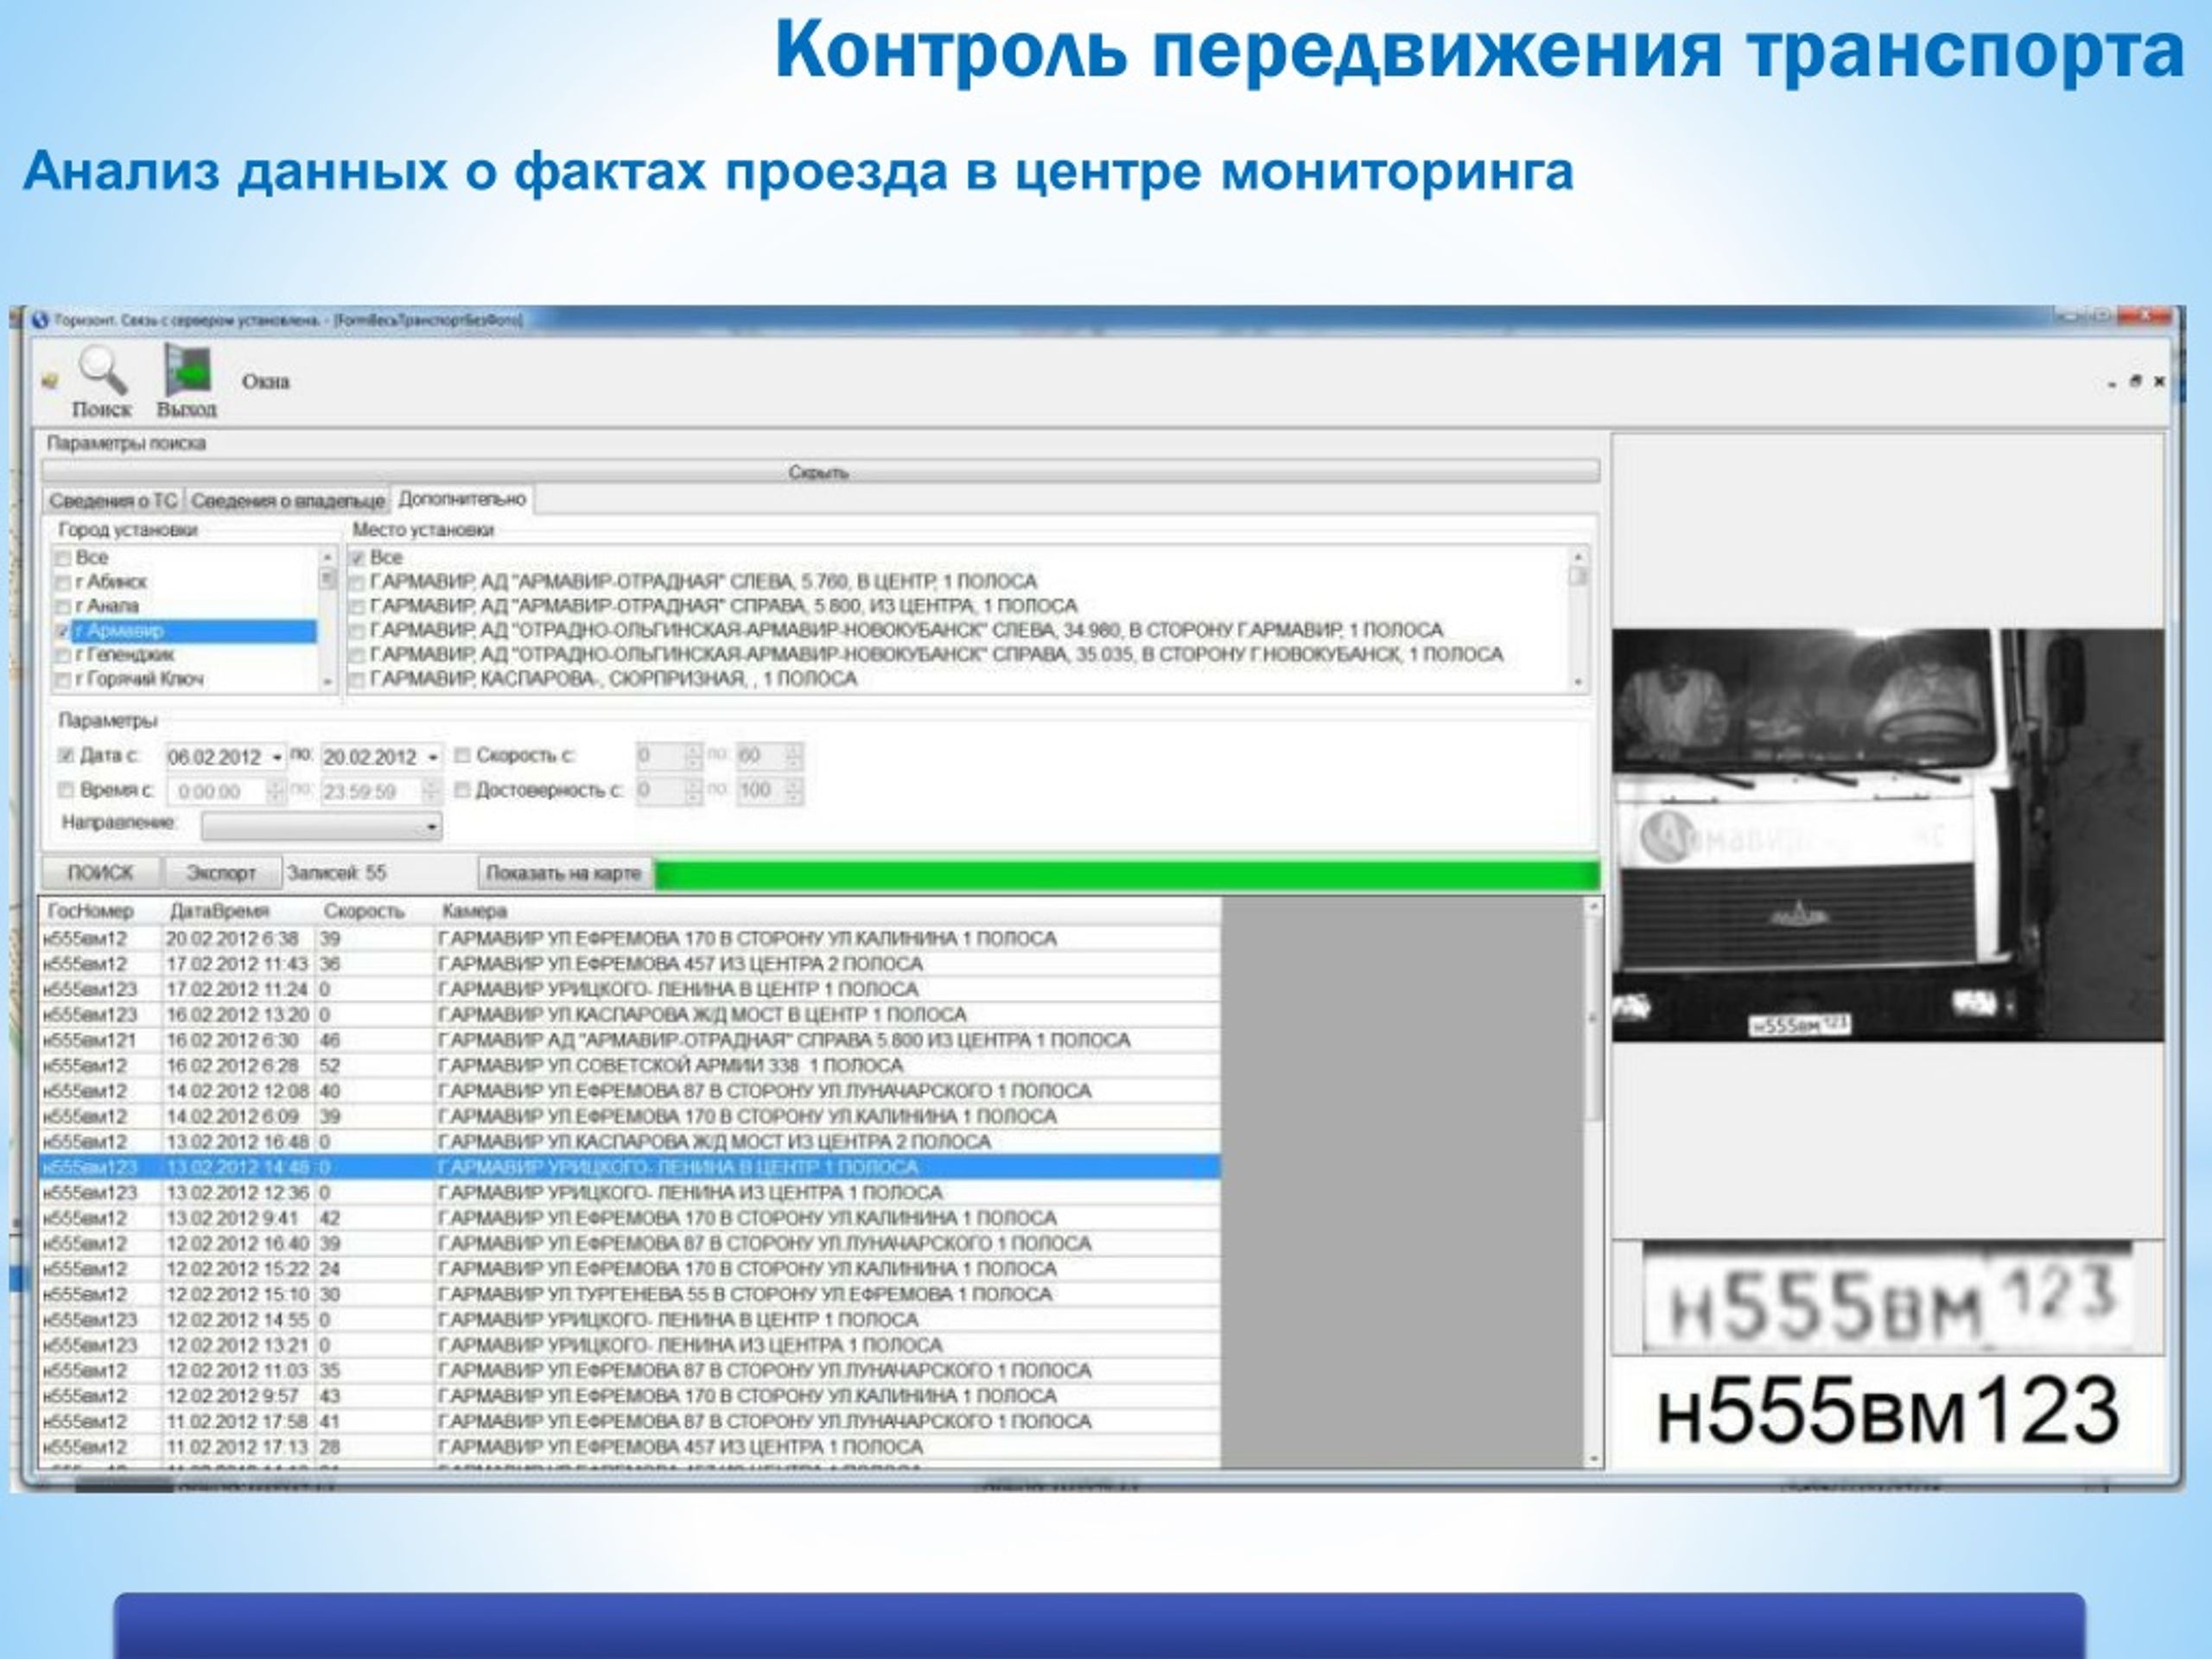Click the Достоверность upper value 100 spinner

point(793,791)
